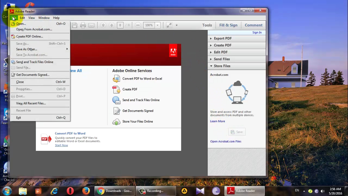Click the Create PDF service icon
Image resolution: width=348 pixels, height=196 pixels.
click(x=116, y=89)
